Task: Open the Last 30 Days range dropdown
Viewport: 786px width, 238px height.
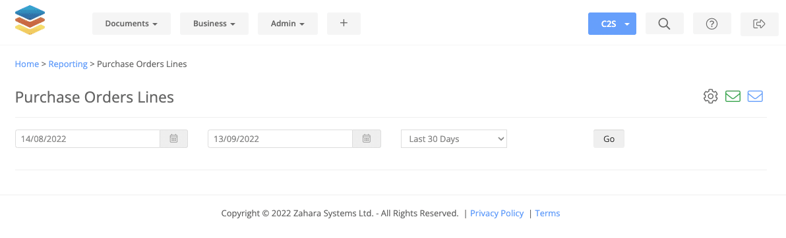Action: (454, 139)
